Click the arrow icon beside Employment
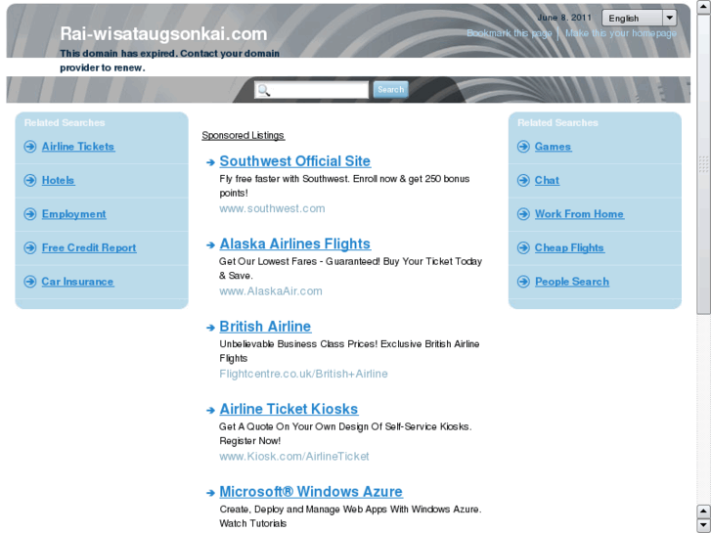 30,214
